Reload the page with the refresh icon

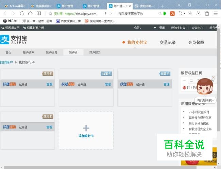[22, 13]
